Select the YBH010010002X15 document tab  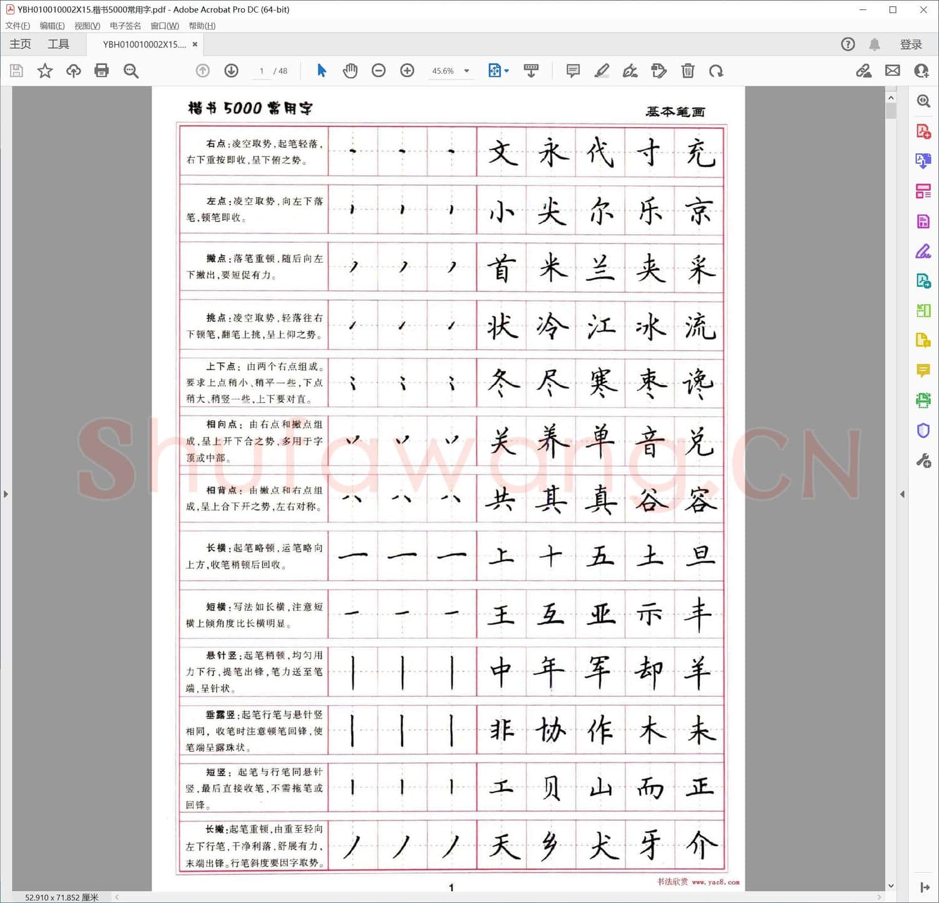click(x=145, y=44)
